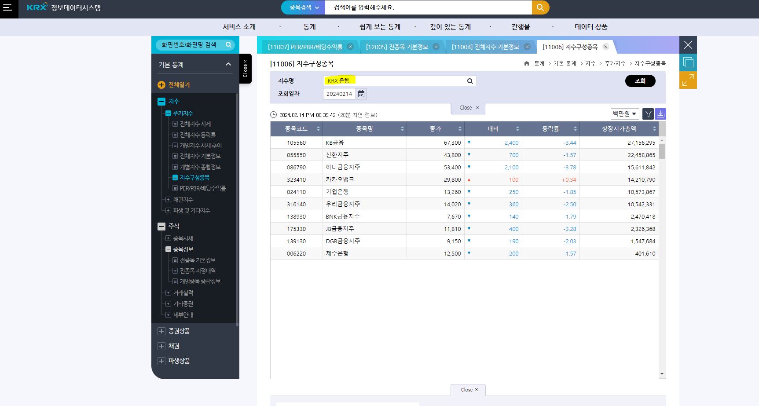The image size is (759, 406).
Task: Open the calendar date picker icon
Action: coord(361,94)
